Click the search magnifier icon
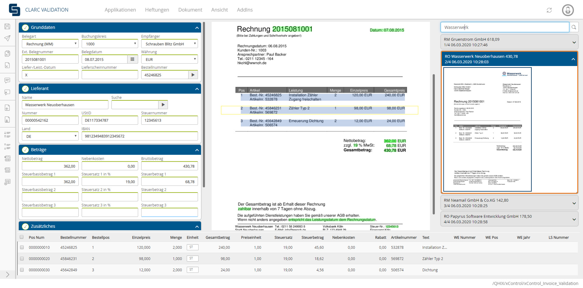Image resolution: width=583 pixels, height=288 pixels. pos(574,27)
